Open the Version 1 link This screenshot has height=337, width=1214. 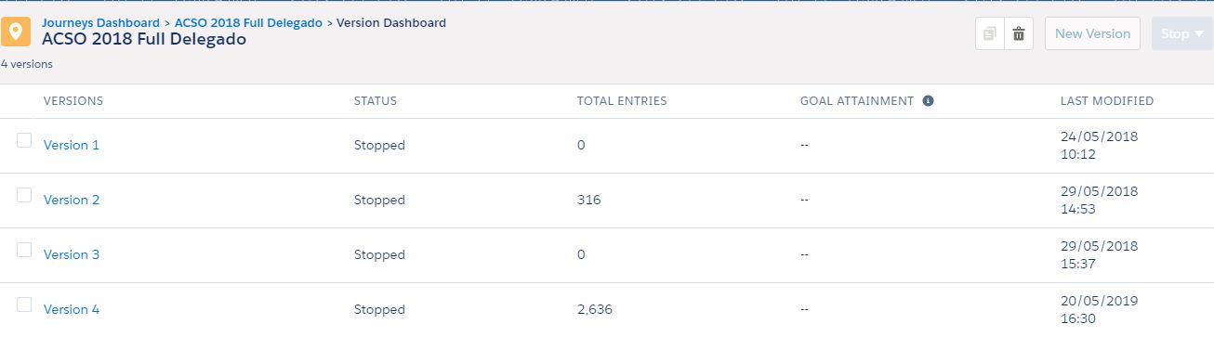click(72, 145)
